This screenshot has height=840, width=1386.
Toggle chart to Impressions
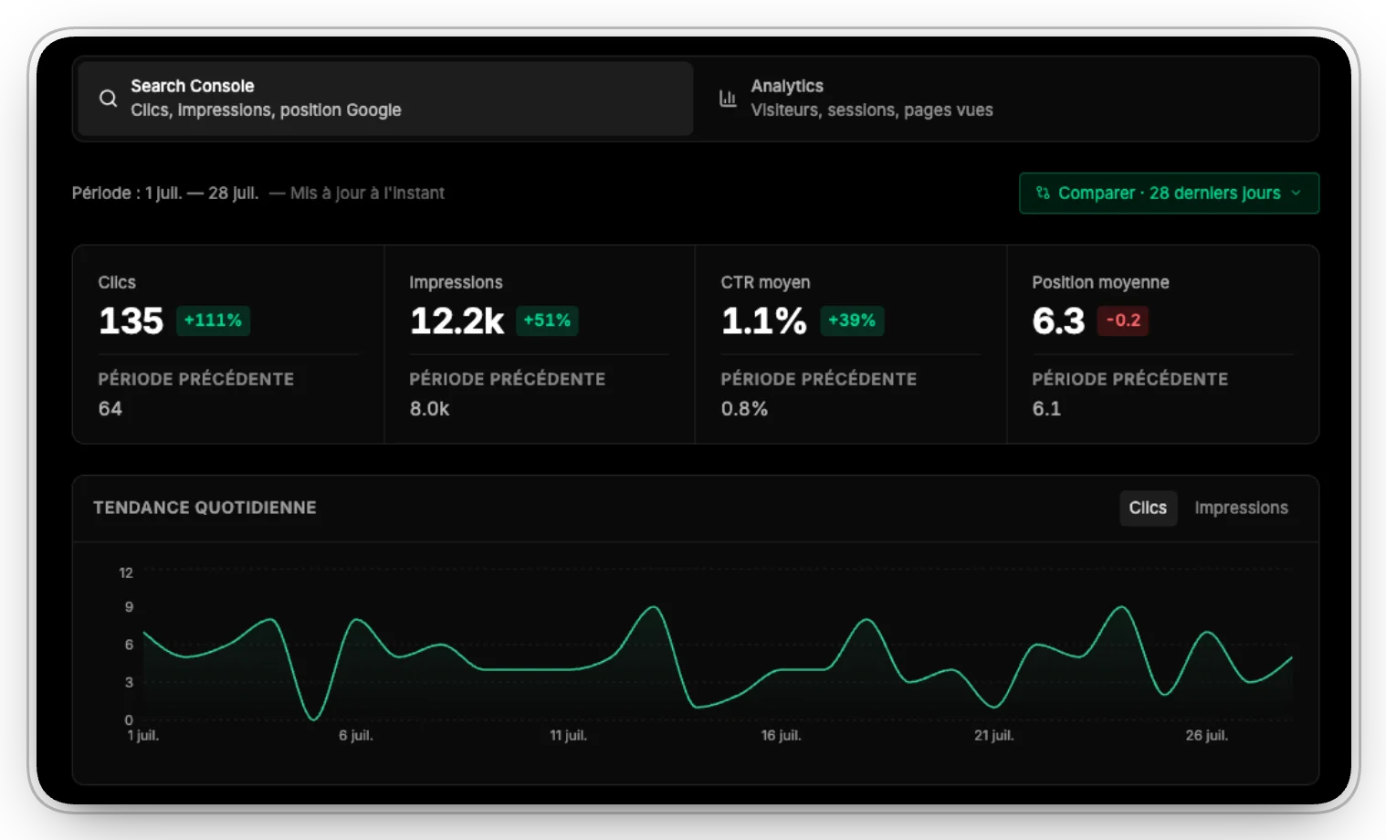point(1241,508)
